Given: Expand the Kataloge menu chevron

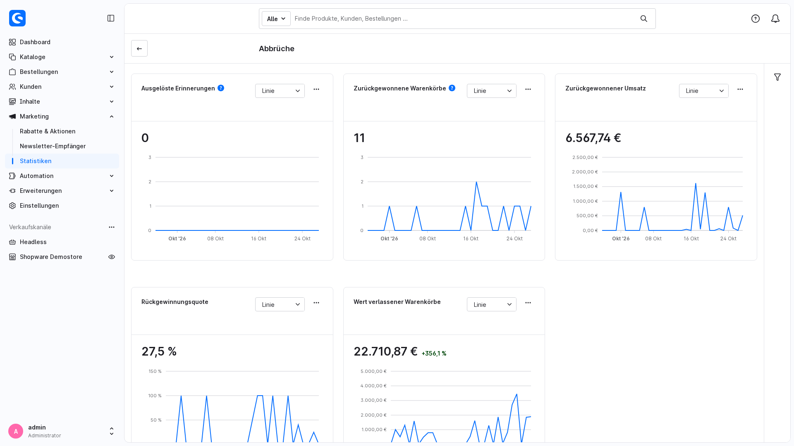Looking at the screenshot, I should click(x=112, y=57).
